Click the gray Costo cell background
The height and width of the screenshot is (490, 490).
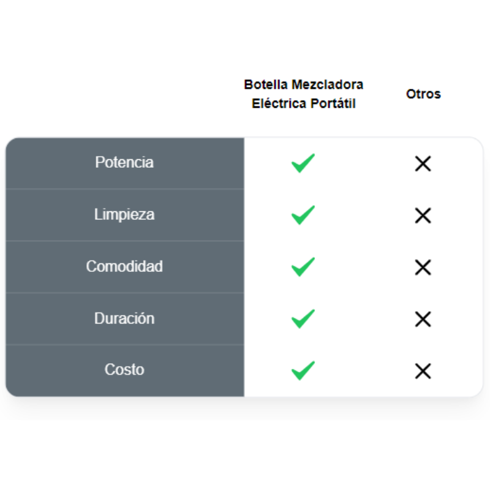(125, 371)
